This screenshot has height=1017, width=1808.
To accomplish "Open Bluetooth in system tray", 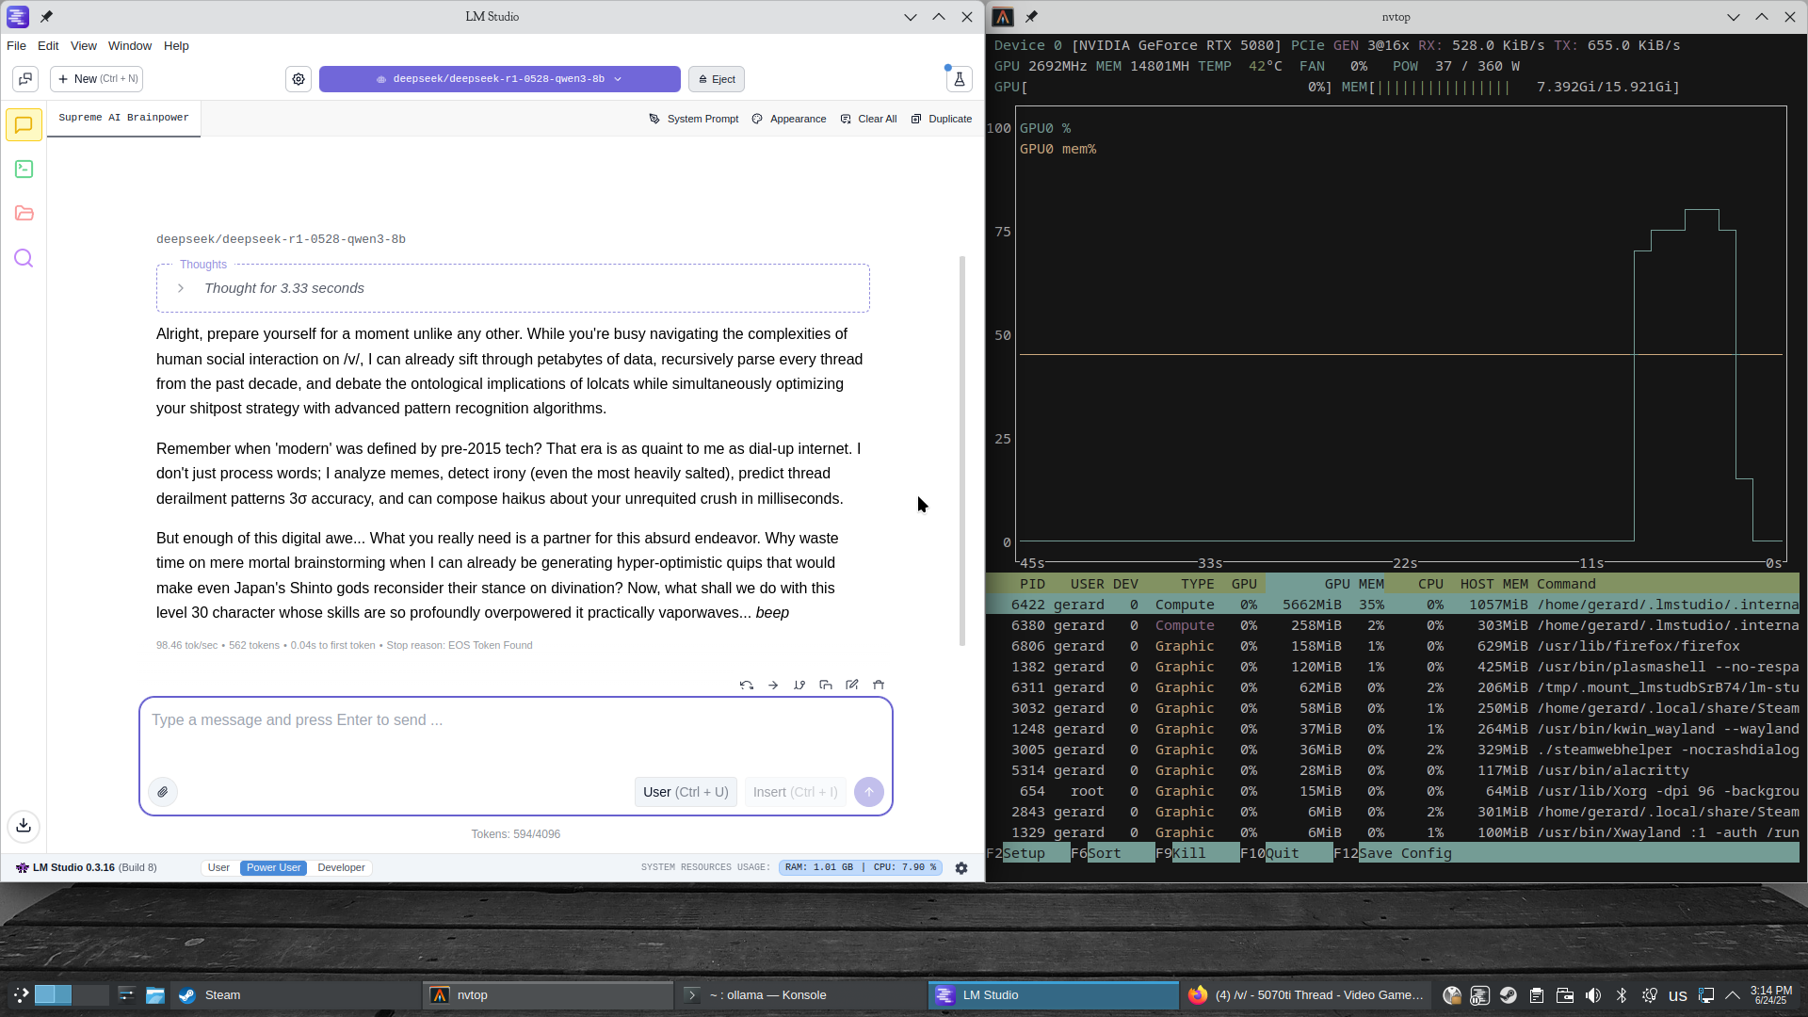I will pyautogui.click(x=1622, y=995).
